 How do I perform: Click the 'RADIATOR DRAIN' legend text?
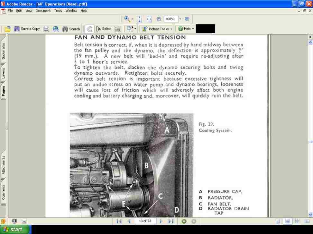coord(228,209)
